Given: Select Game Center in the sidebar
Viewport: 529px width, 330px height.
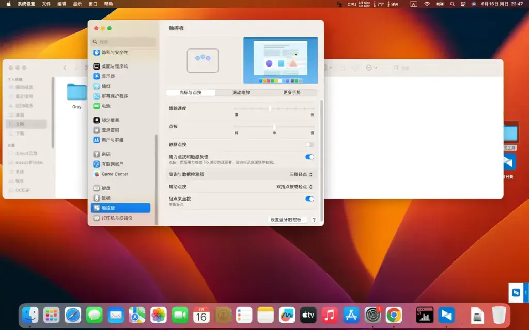Looking at the screenshot, I should tap(120, 174).
